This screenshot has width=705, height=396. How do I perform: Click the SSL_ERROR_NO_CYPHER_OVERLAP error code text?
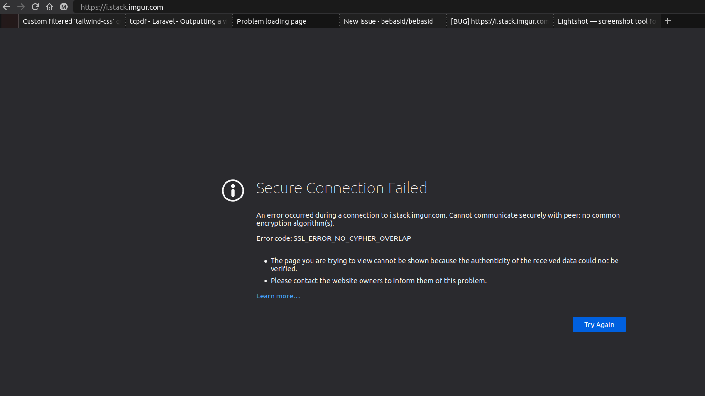(352, 238)
